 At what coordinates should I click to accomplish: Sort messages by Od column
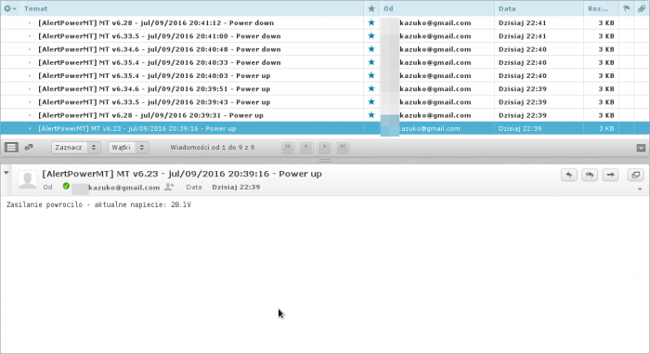(x=388, y=8)
